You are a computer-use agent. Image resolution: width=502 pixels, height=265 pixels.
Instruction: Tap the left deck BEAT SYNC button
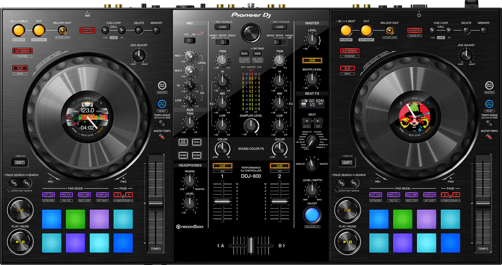pos(162,85)
